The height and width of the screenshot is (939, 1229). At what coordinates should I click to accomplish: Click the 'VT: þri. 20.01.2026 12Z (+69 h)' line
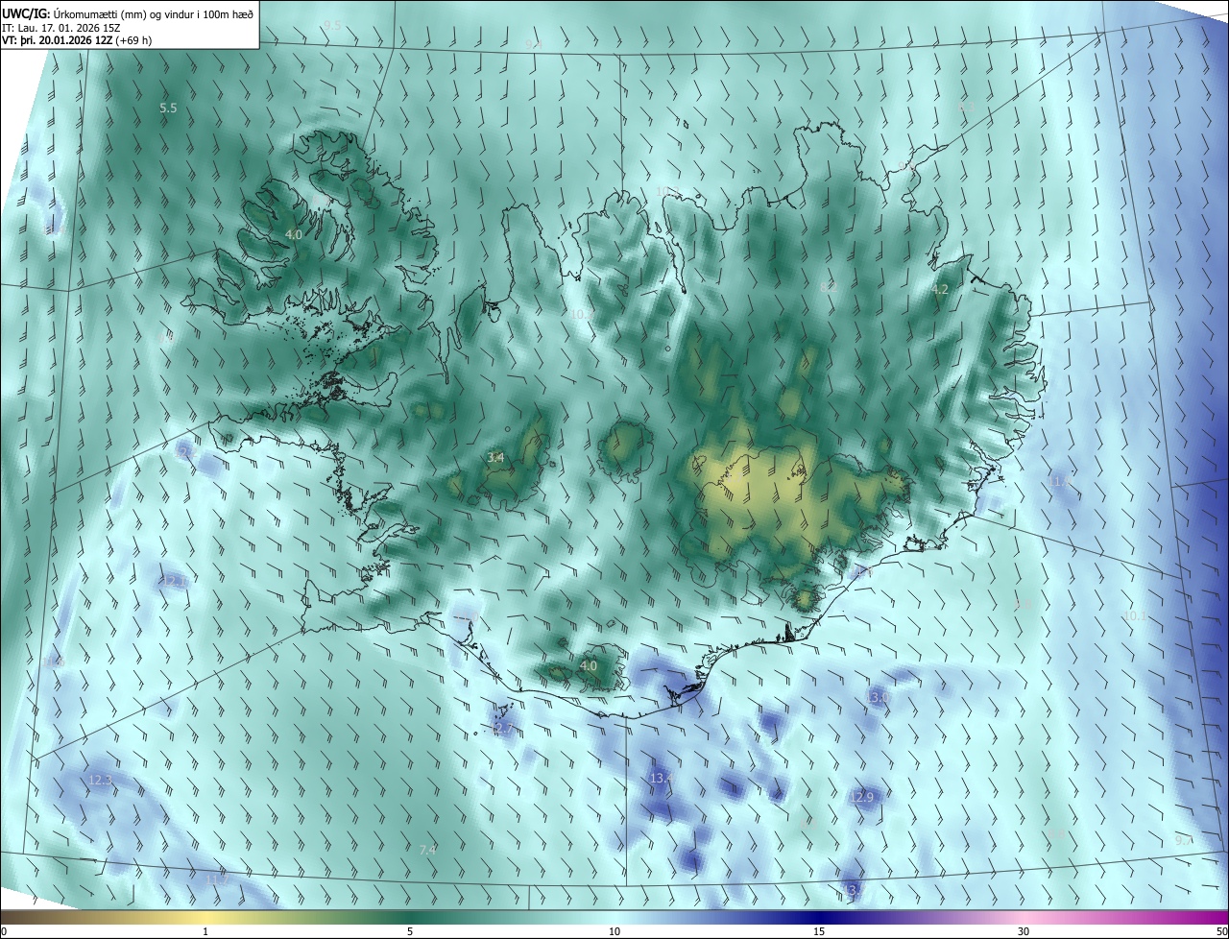(x=77, y=40)
